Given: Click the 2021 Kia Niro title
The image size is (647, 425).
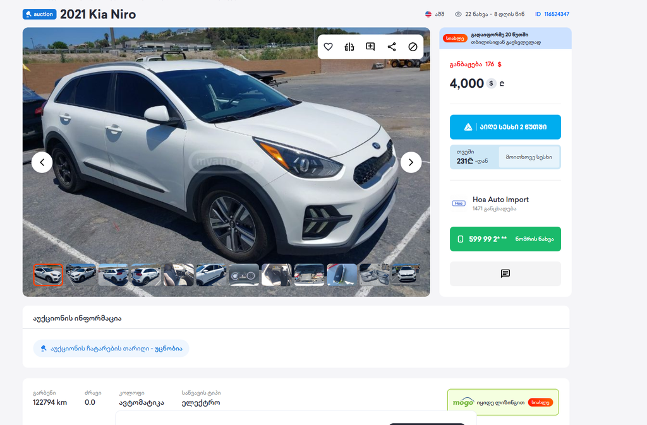Looking at the screenshot, I should (x=98, y=15).
